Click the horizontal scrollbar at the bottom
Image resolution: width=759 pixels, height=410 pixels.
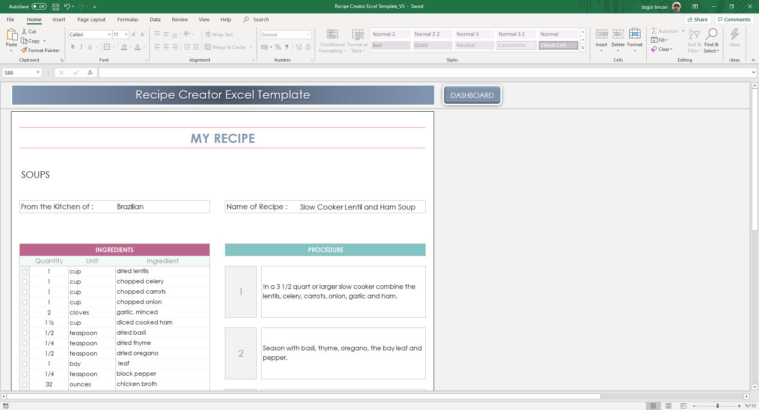(300, 397)
